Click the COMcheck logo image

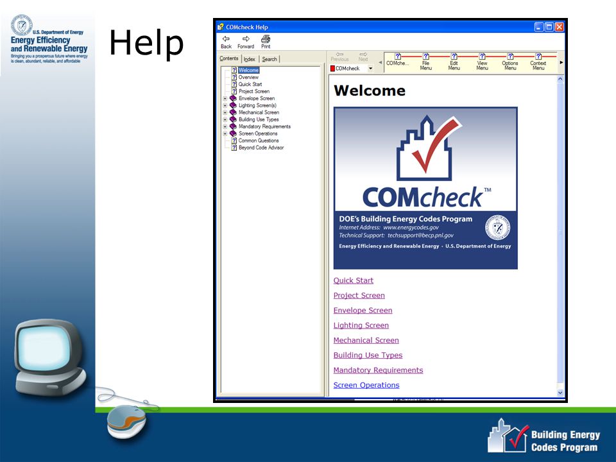click(425, 188)
